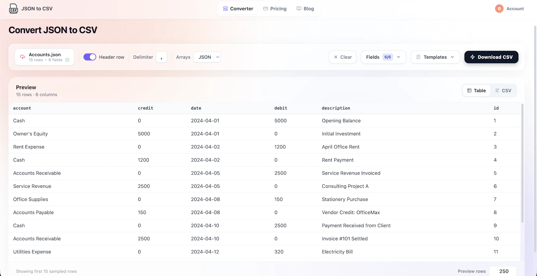Click the preview table vertical scrollbar
537x276 pixels.
[x=522, y=163]
